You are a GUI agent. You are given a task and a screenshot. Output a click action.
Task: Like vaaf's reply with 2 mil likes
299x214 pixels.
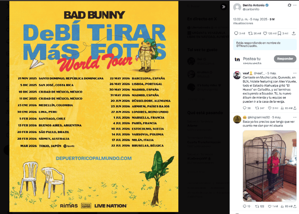(x=271, y=108)
